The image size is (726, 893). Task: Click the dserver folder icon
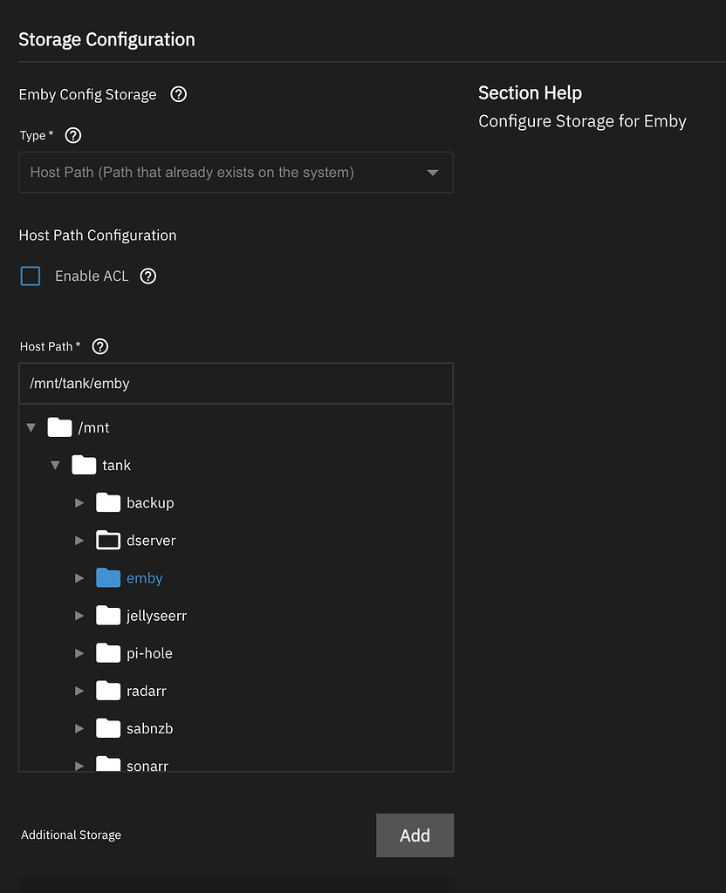[x=107, y=540]
